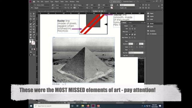Screen dimensions: 192x108
Task: Open File Explorer from the taskbar
Action: pos(83,106)
